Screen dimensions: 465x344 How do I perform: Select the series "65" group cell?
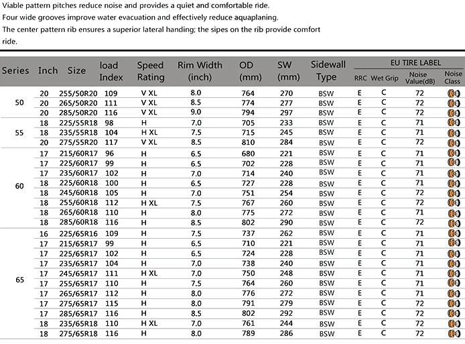pyautogui.click(x=19, y=280)
